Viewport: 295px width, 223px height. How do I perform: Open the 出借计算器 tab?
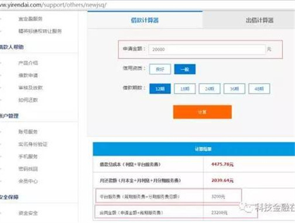(x=259, y=20)
